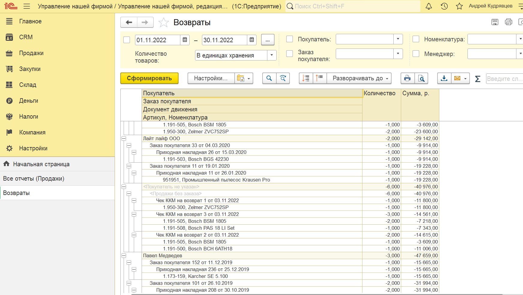Click the forward navigation arrow

pos(145,22)
